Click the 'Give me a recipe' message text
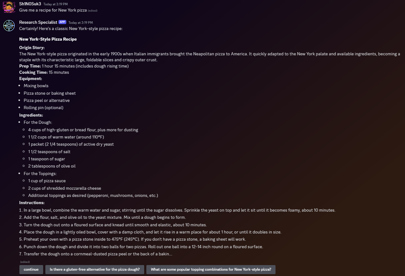405x276 pixels. (53, 10)
